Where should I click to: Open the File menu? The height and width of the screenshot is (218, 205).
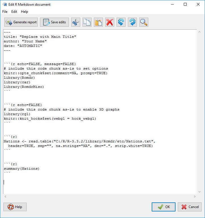(5, 12)
